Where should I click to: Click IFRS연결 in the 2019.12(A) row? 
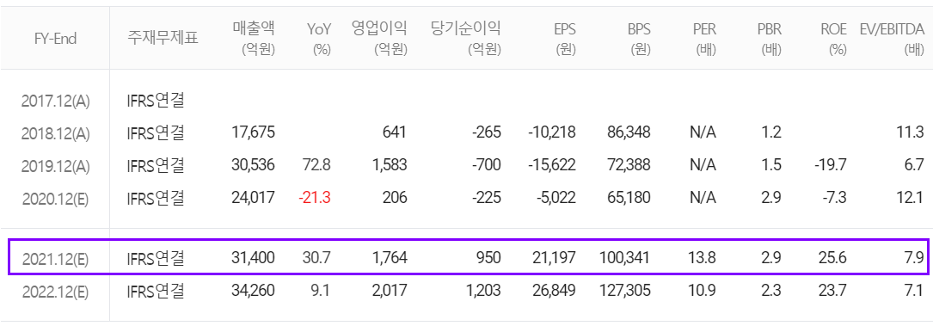pyautogui.click(x=156, y=165)
